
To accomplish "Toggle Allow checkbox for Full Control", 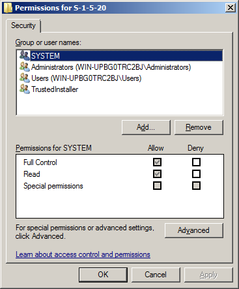I will [x=157, y=162].
